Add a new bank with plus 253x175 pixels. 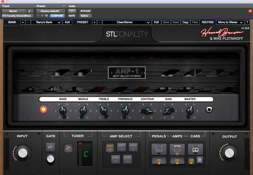23,22
